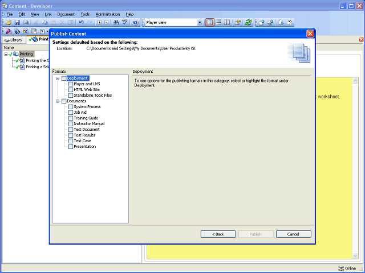Check the System Process checkbox
Image resolution: width=365 pixels, height=273 pixels.
click(71, 107)
